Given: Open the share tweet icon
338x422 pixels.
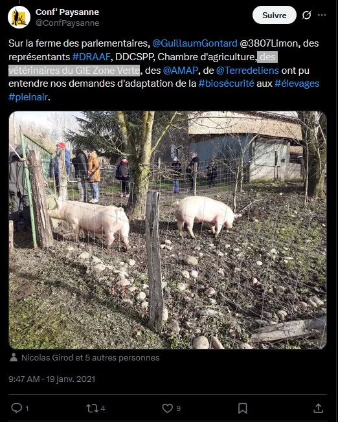Looking at the screenshot, I should point(318,408).
